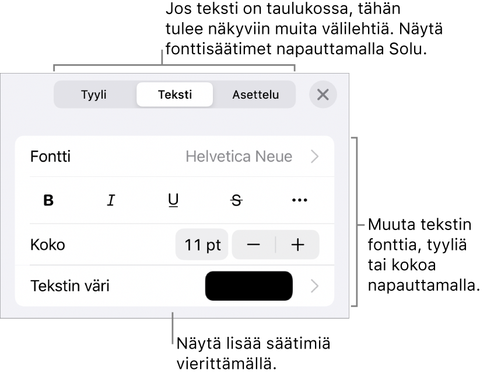Select the black text color swatch
Image resolution: width=487 pixels, height=376 pixels.
coord(249,287)
